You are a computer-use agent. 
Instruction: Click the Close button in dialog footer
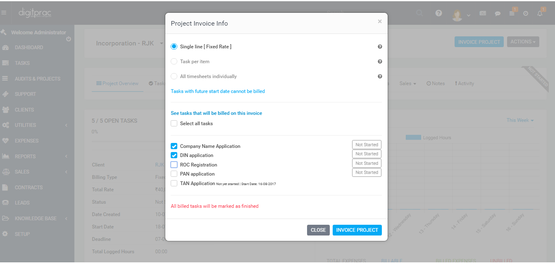coord(318,230)
